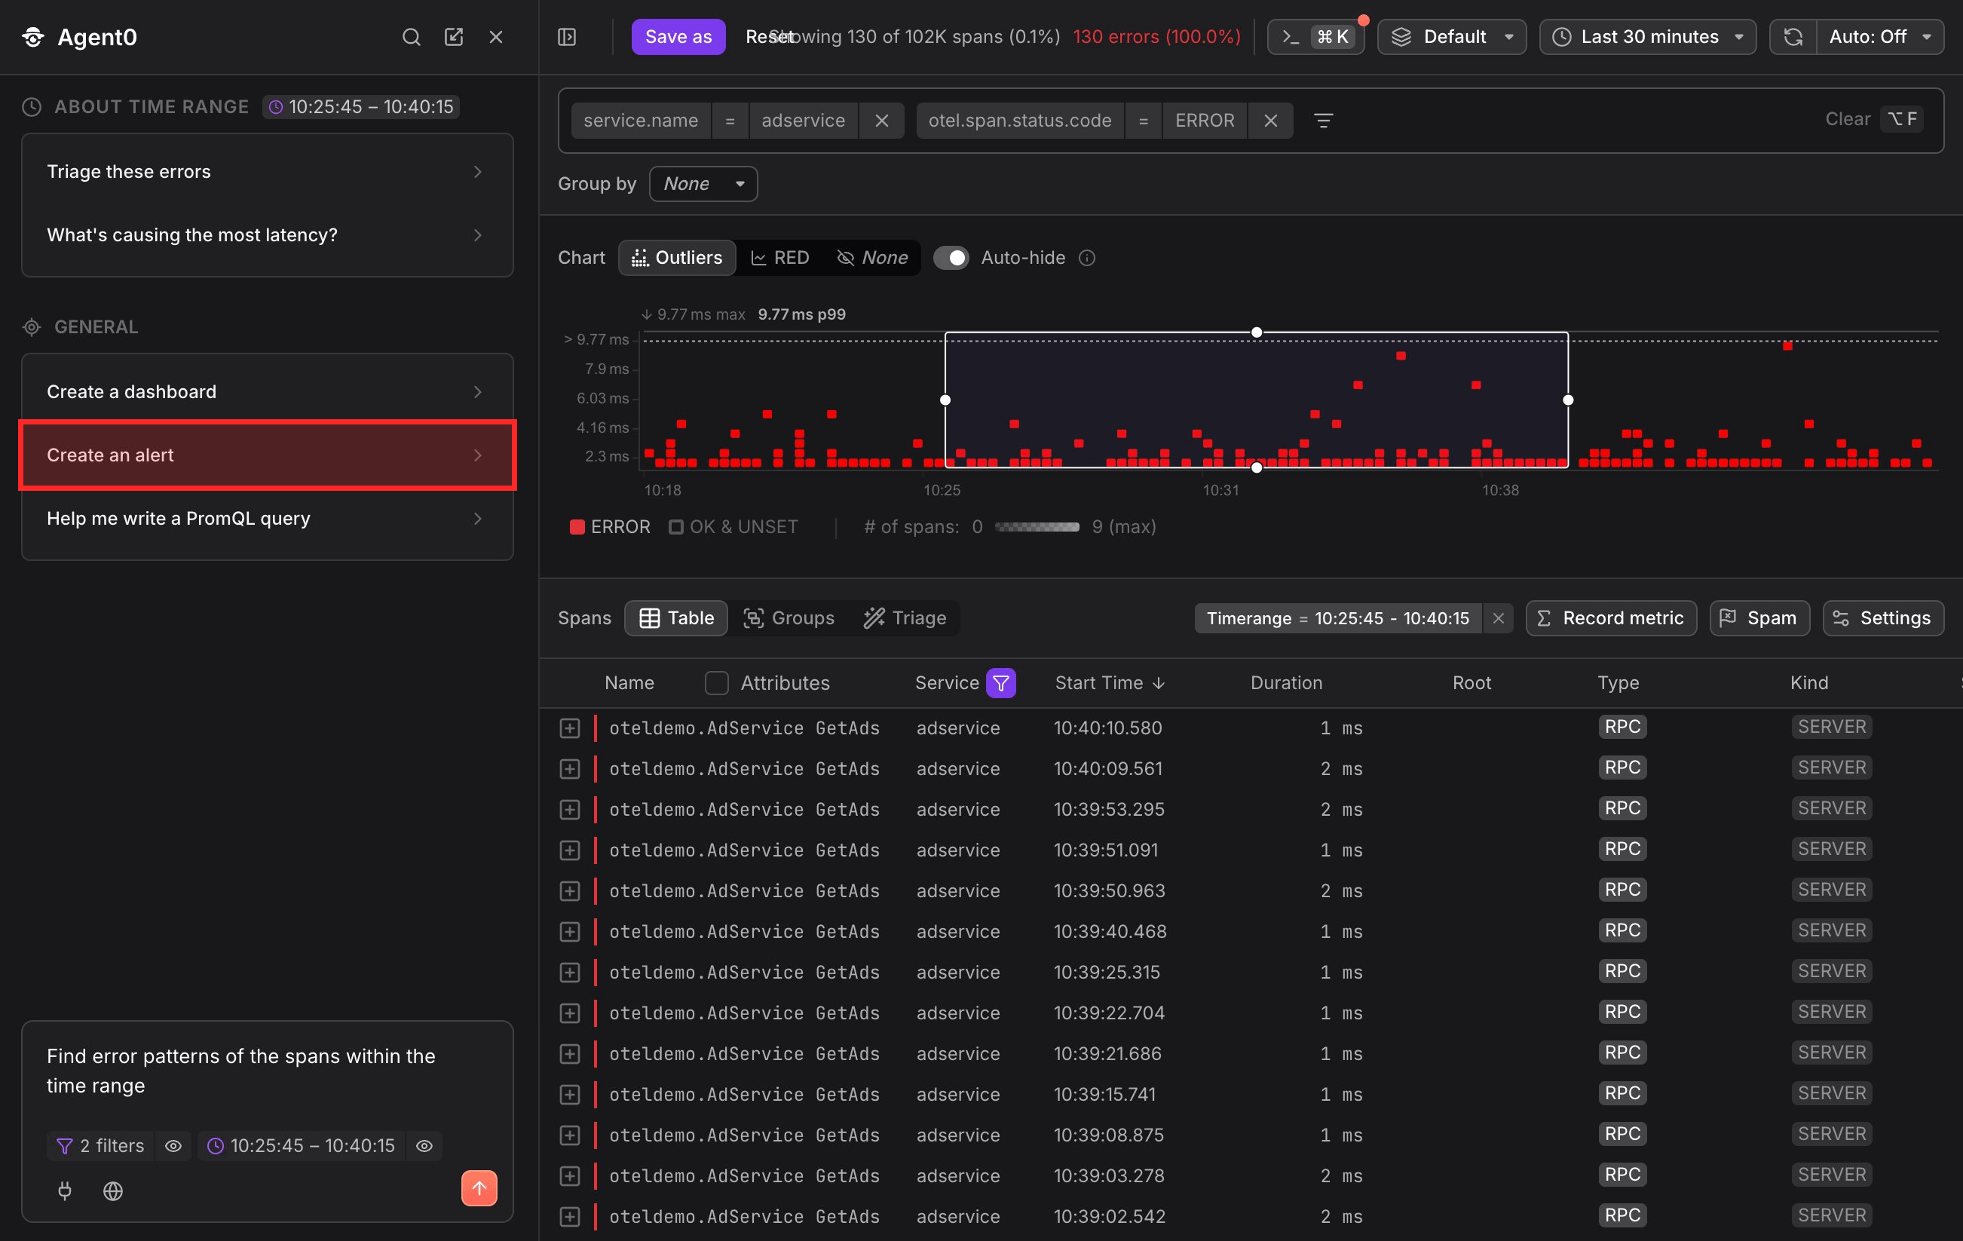Click the plug connector icon in chat input
The height and width of the screenshot is (1241, 1963).
click(x=66, y=1190)
